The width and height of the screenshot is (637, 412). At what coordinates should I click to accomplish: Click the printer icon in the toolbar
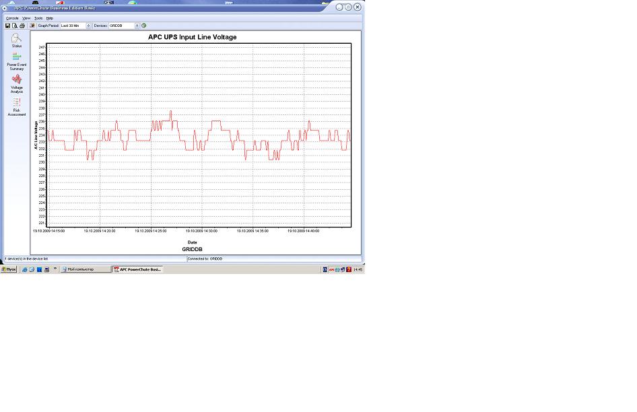tap(22, 26)
